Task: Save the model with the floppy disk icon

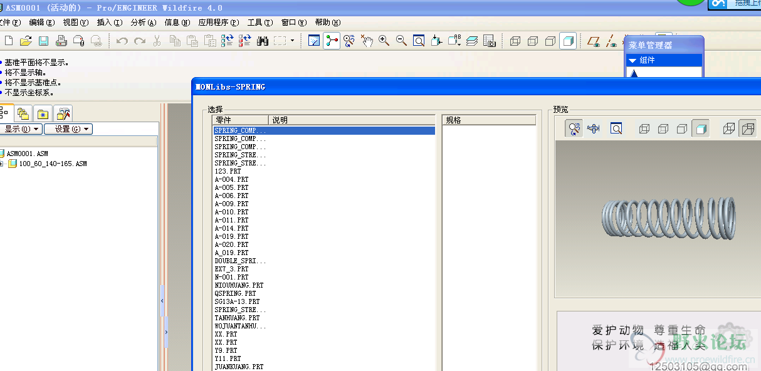Action: tap(43, 41)
